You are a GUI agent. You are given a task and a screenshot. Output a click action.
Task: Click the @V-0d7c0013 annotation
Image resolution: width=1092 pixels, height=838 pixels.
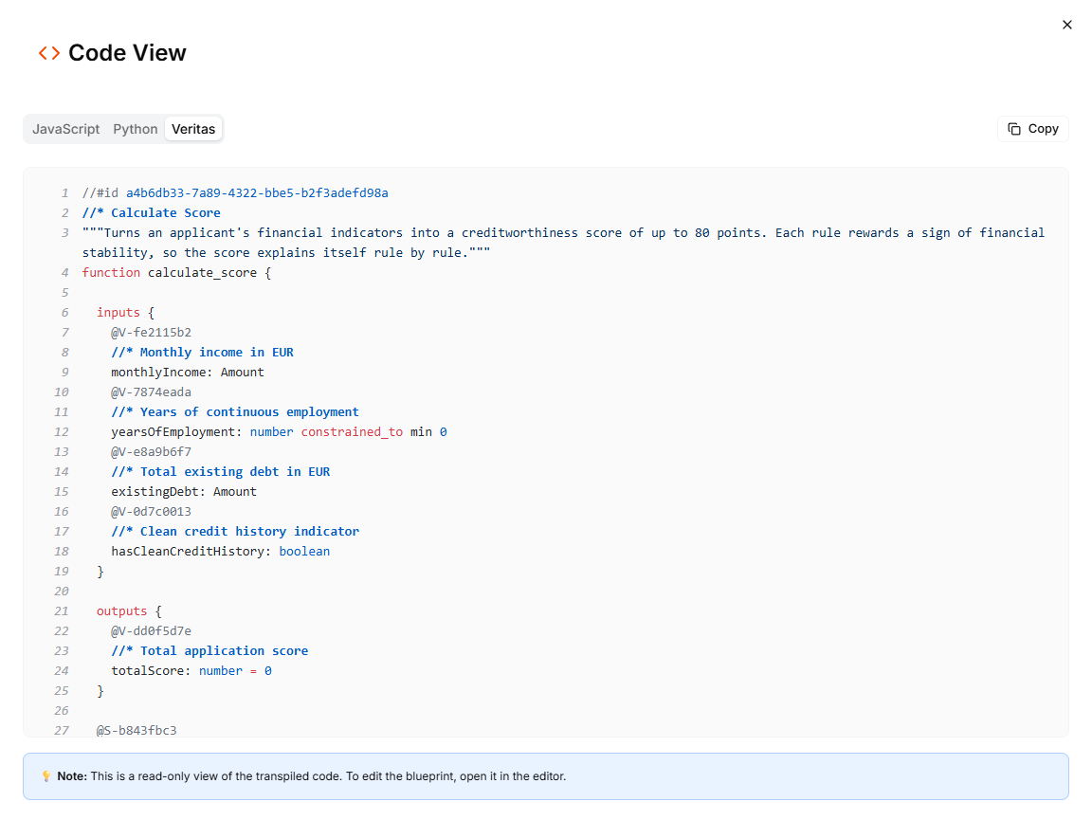[x=151, y=511]
